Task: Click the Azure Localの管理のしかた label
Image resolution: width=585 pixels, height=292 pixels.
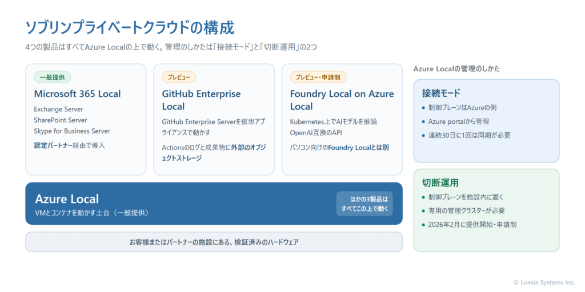Action: click(x=456, y=68)
